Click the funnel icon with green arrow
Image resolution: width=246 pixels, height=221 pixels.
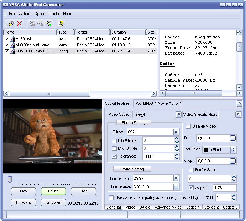point(49,24)
